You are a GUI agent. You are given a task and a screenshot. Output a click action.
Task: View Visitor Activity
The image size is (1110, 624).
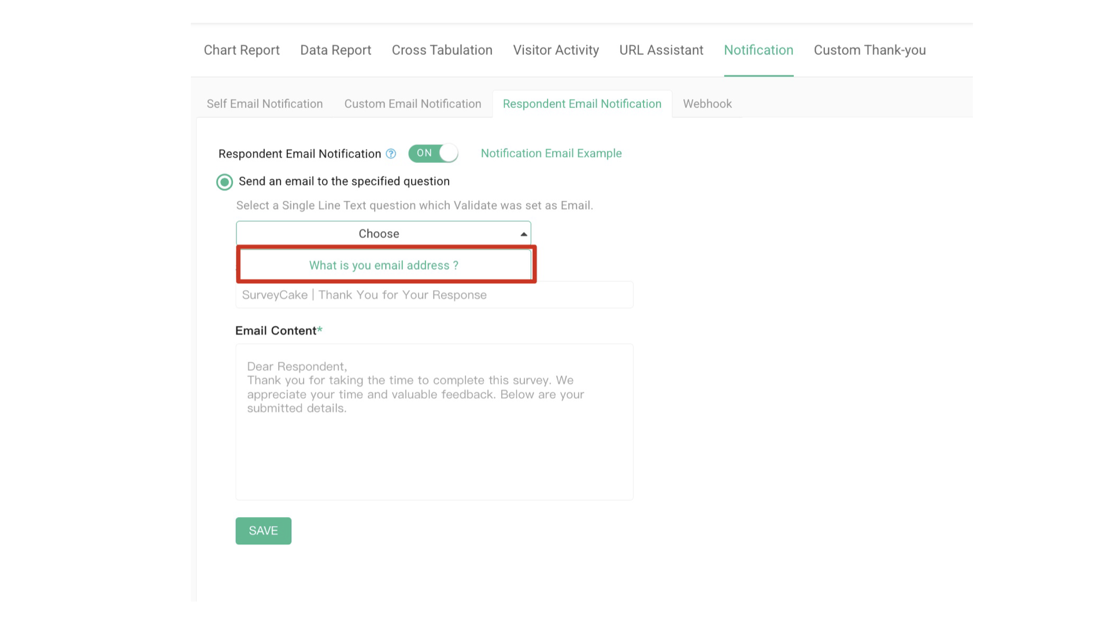(x=556, y=50)
